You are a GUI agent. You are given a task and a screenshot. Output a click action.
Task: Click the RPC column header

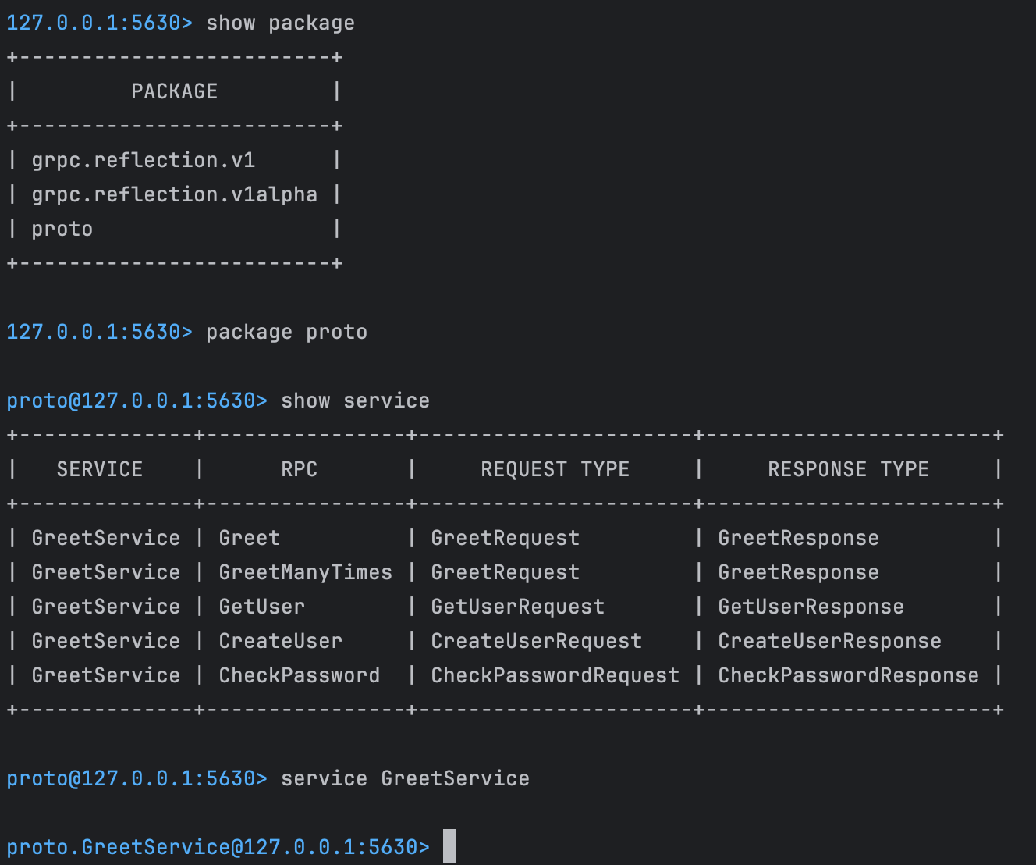pyautogui.click(x=299, y=469)
